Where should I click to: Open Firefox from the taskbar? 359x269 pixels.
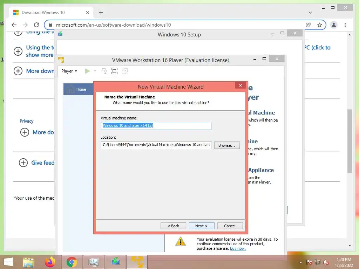click(x=50, y=262)
